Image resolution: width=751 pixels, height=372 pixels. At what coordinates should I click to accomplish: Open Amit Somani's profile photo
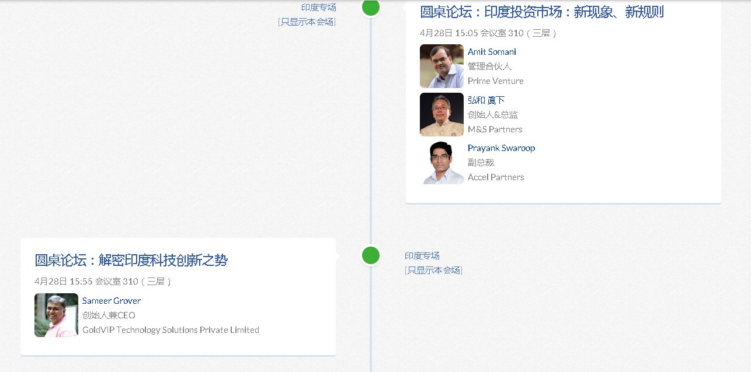441,66
